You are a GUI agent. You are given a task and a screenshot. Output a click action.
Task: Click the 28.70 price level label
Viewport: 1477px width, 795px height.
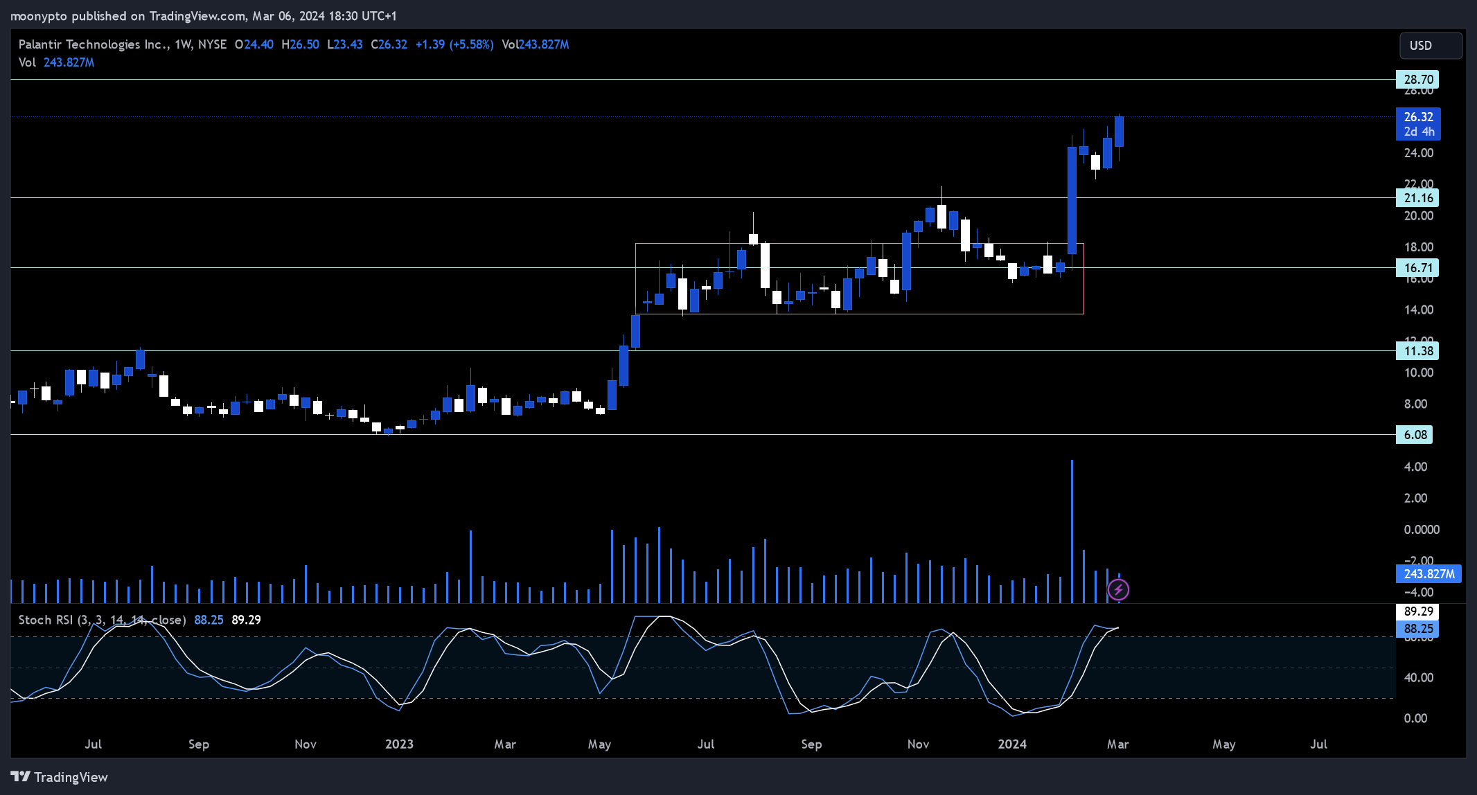tap(1417, 80)
